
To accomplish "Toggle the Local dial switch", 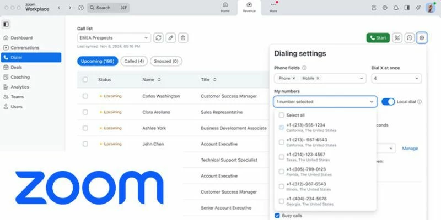I will pos(388,102).
